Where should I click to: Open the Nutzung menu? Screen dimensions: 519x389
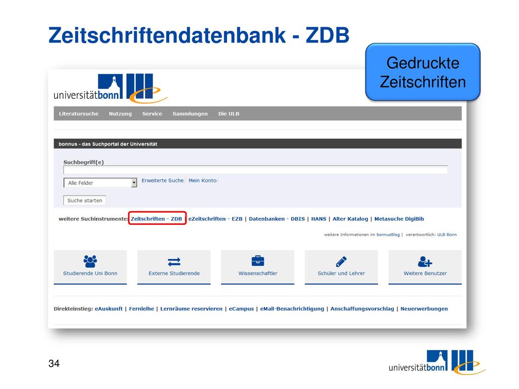tap(120, 113)
